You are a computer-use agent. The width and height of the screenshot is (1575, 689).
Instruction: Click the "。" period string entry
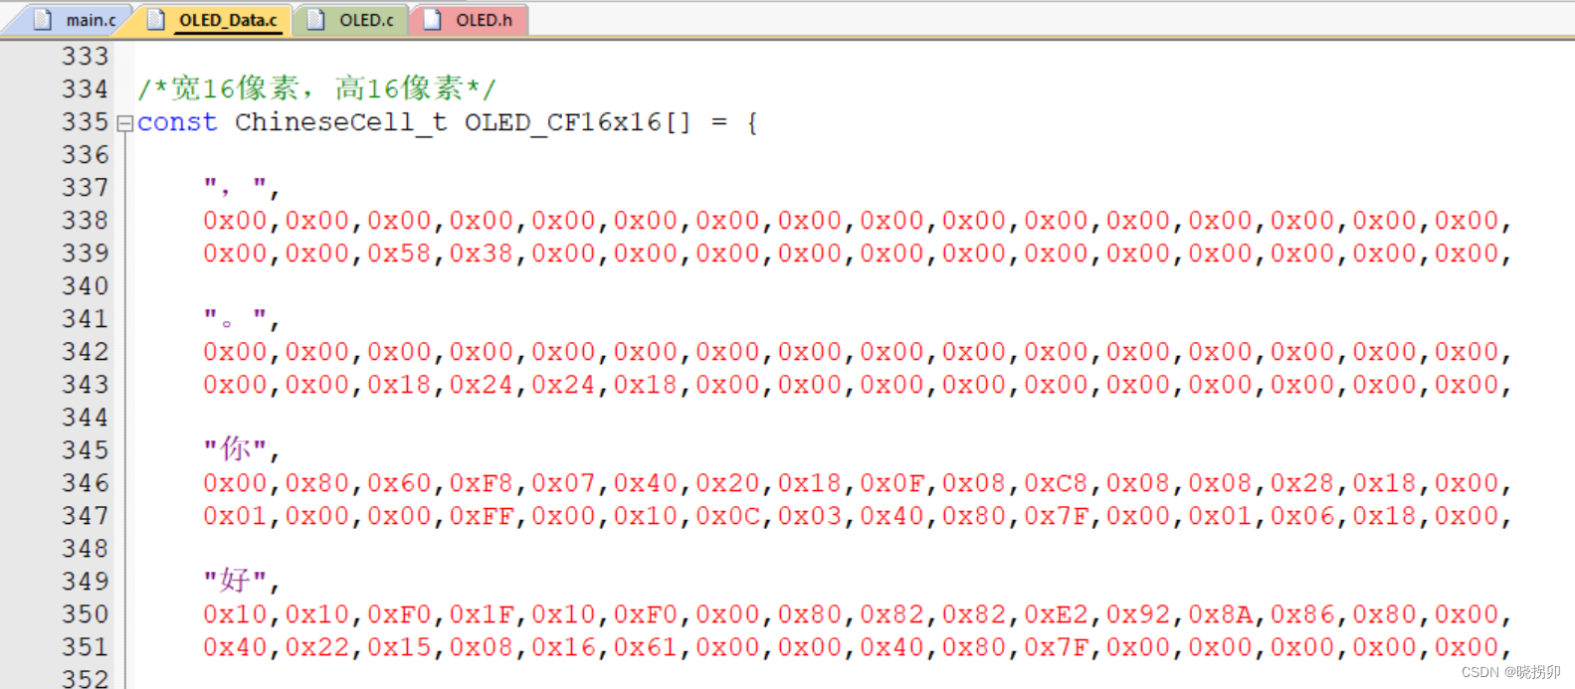(x=241, y=318)
